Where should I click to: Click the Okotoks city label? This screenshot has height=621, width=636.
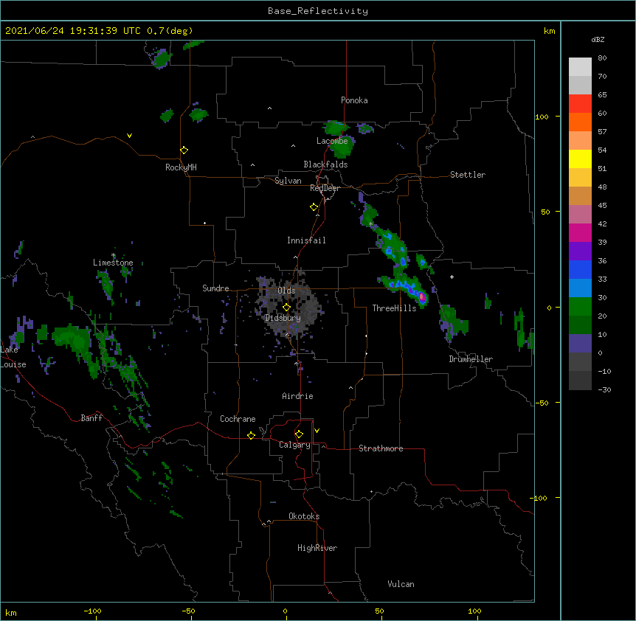click(304, 516)
